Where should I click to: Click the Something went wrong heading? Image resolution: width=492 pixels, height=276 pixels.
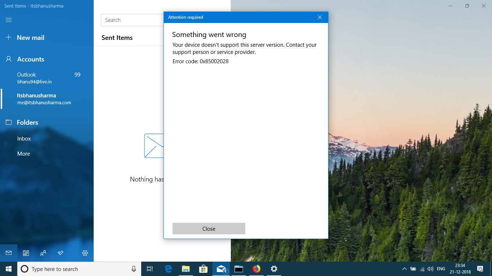[x=209, y=35]
